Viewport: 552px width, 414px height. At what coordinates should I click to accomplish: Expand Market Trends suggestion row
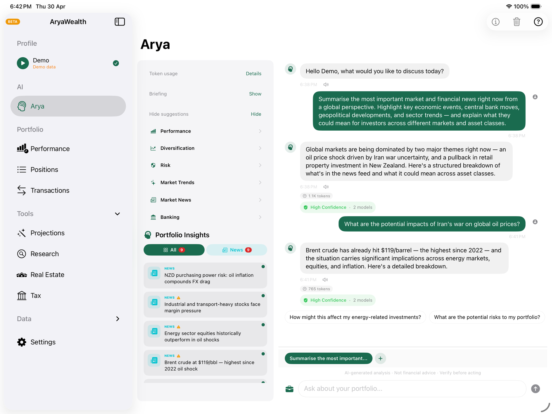click(205, 182)
